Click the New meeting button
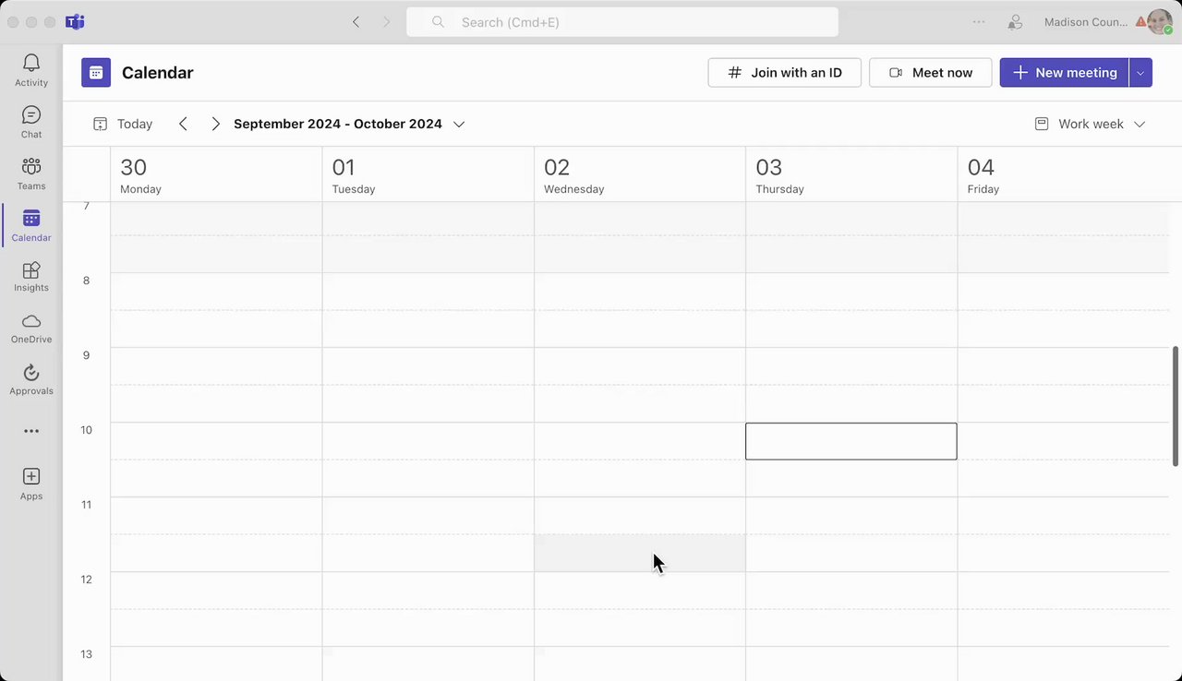1182x681 pixels. [1064, 73]
